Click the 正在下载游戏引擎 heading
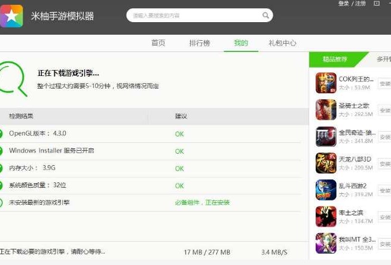391x265 pixels. coord(68,73)
